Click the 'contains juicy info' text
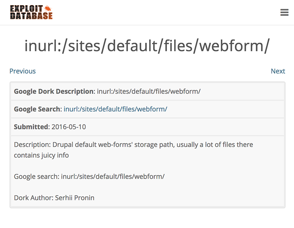 point(41,155)
